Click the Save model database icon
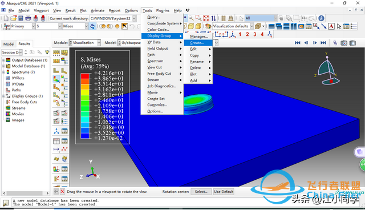Screen dimensions: 365x210 [21, 18]
